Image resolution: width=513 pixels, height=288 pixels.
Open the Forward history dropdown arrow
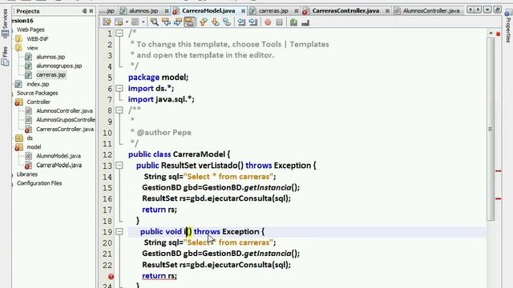point(143,22)
